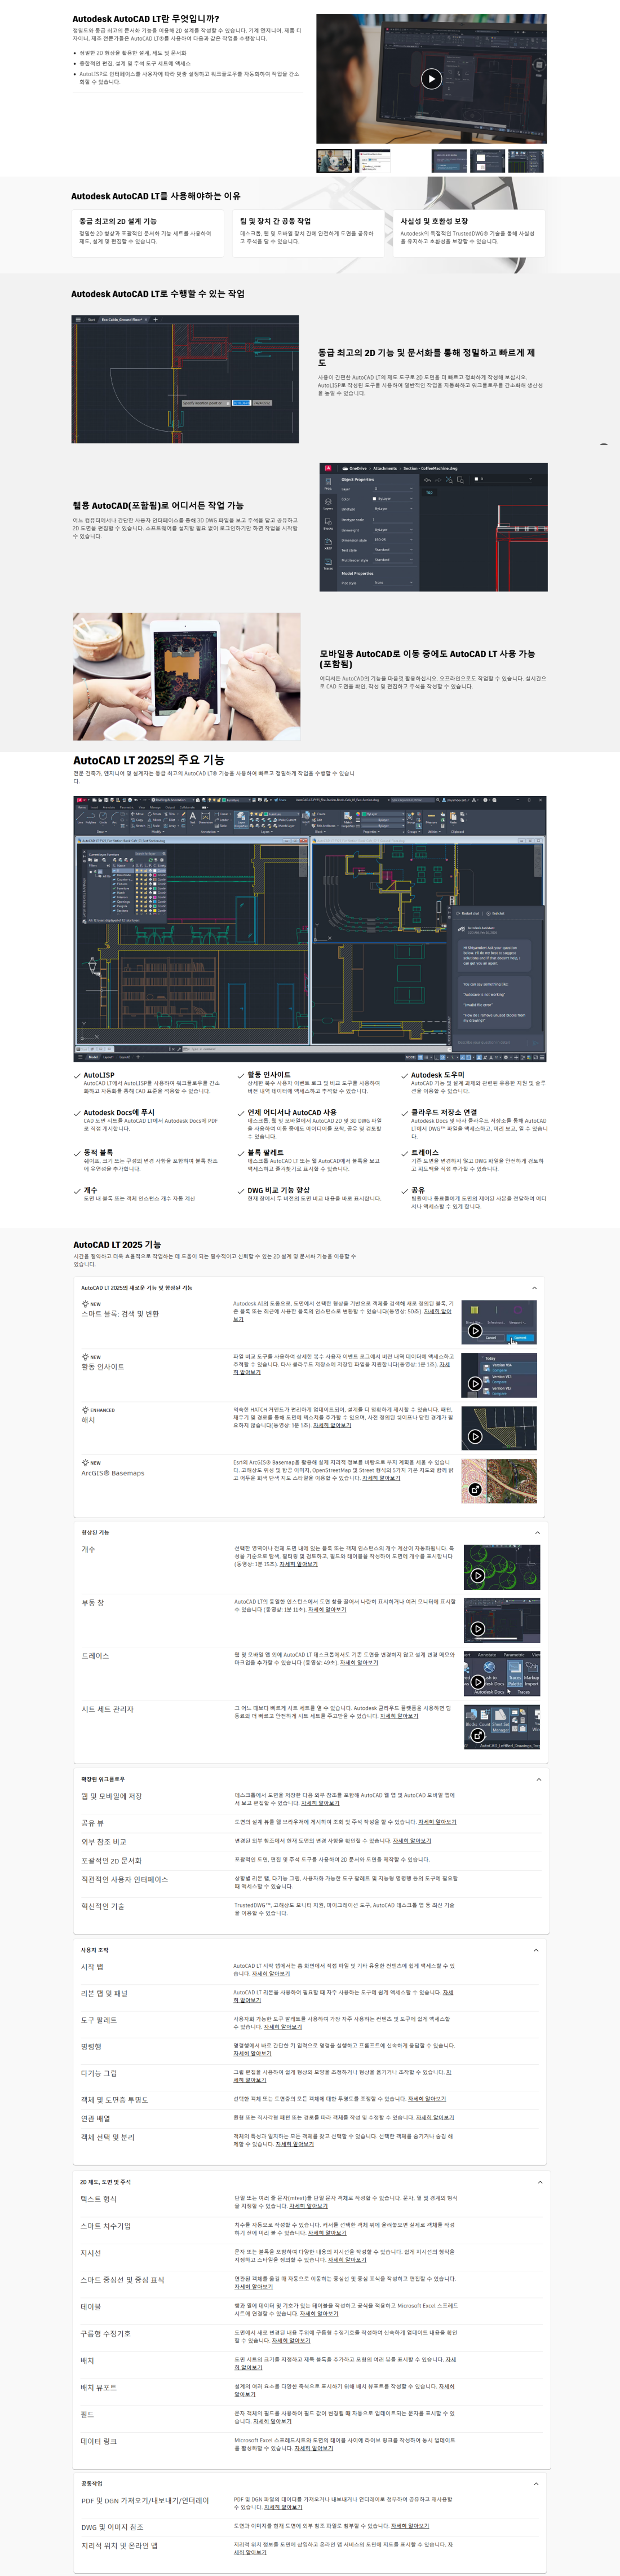Play the 부동 창 feature video
This screenshot has height=2576, width=620.
(477, 1629)
